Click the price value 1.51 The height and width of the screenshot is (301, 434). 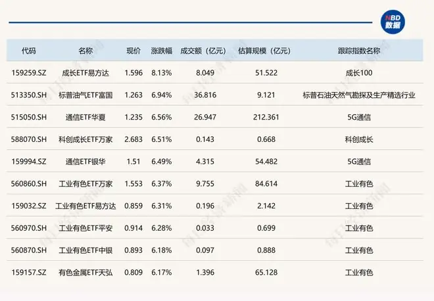[133, 161]
